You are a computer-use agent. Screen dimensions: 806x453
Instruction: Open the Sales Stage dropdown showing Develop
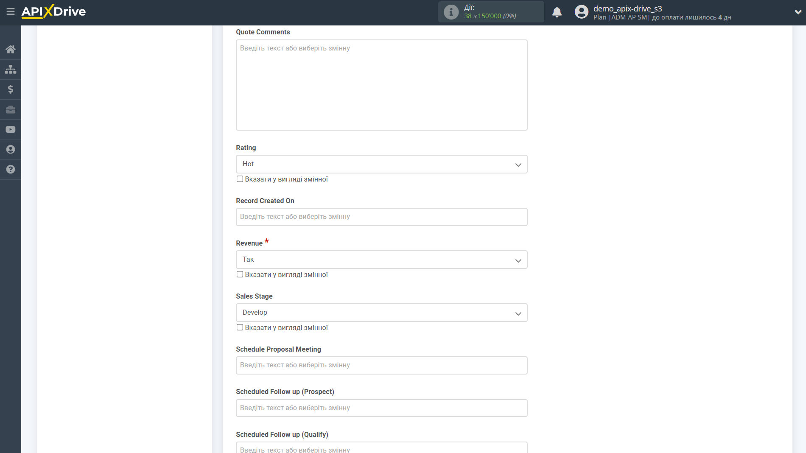381,313
